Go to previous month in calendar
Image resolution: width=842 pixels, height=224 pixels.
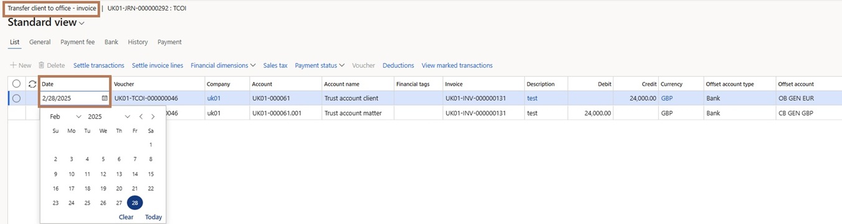141,116
